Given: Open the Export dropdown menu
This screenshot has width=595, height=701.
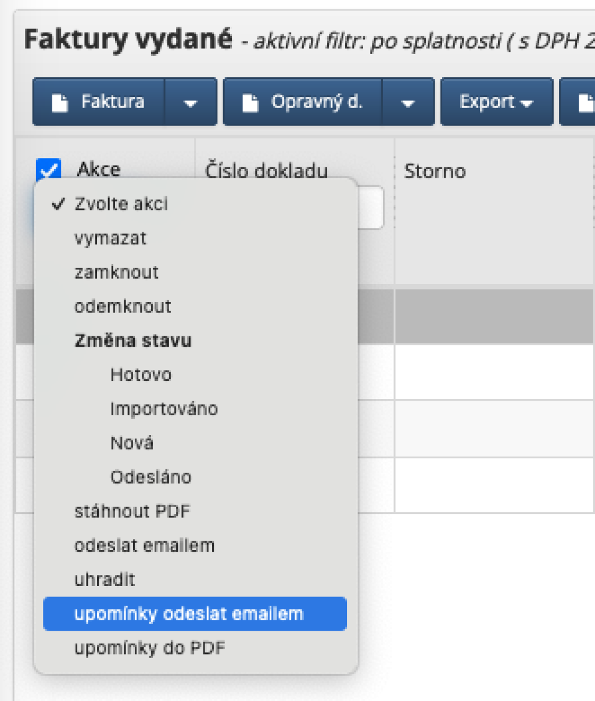Looking at the screenshot, I should 496,102.
